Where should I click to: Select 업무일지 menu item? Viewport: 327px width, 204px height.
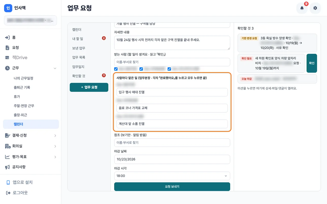89,67
